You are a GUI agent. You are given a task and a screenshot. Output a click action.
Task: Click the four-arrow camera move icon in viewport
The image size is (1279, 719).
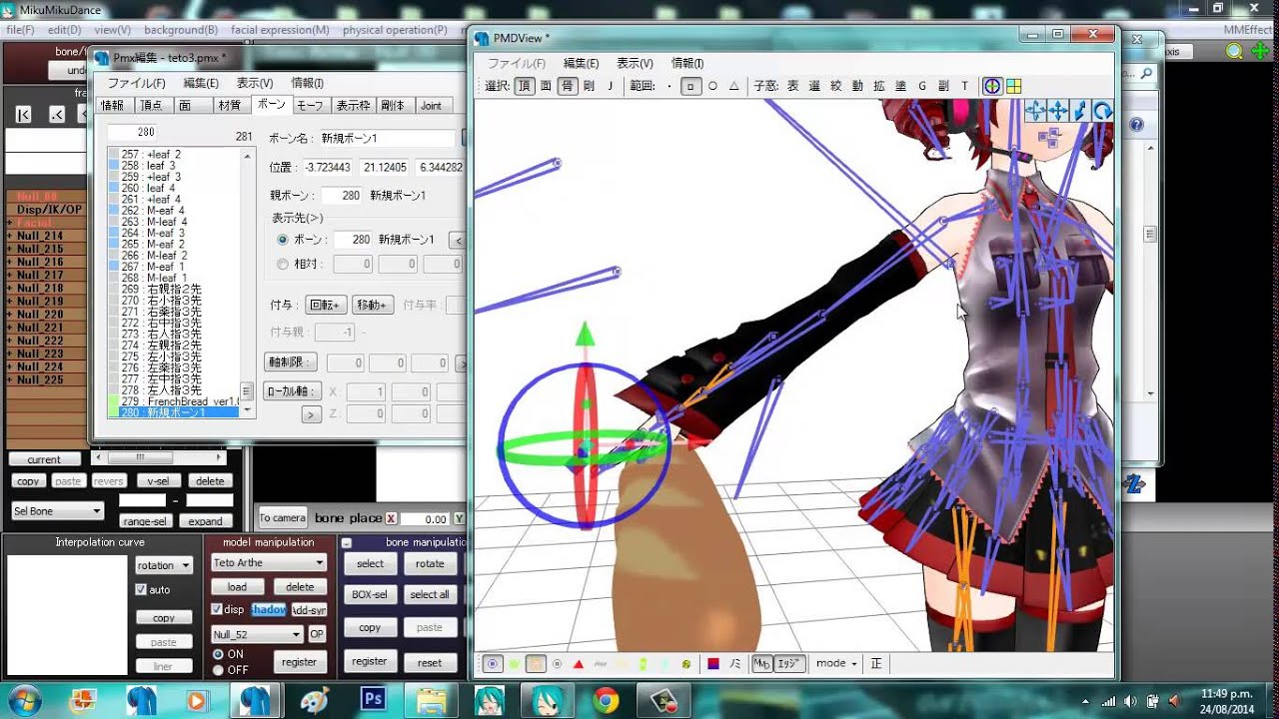click(x=1057, y=111)
